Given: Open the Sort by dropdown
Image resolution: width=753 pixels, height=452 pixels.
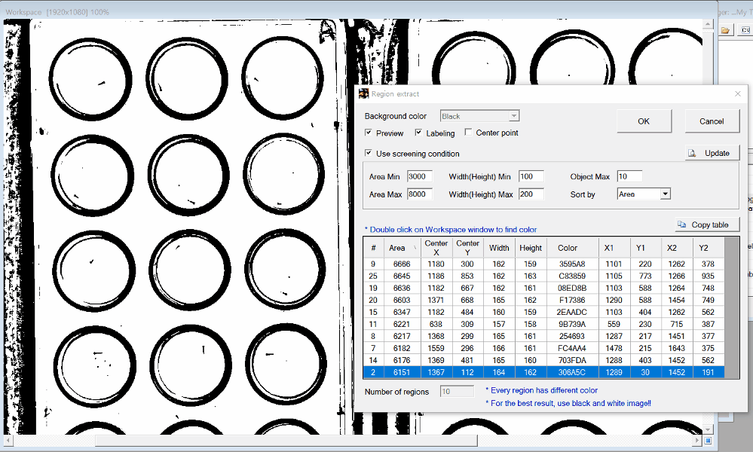Looking at the screenshot, I should [x=664, y=194].
